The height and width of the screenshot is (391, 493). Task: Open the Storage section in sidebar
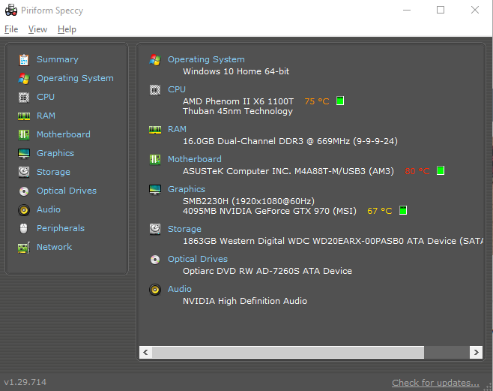pyautogui.click(x=53, y=172)
